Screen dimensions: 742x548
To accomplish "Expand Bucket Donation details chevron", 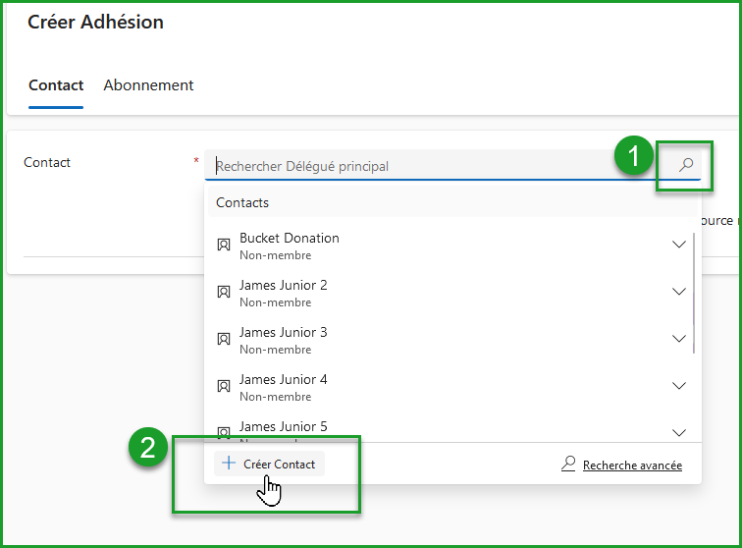I will pyautogui.click(x=678, y=245).
